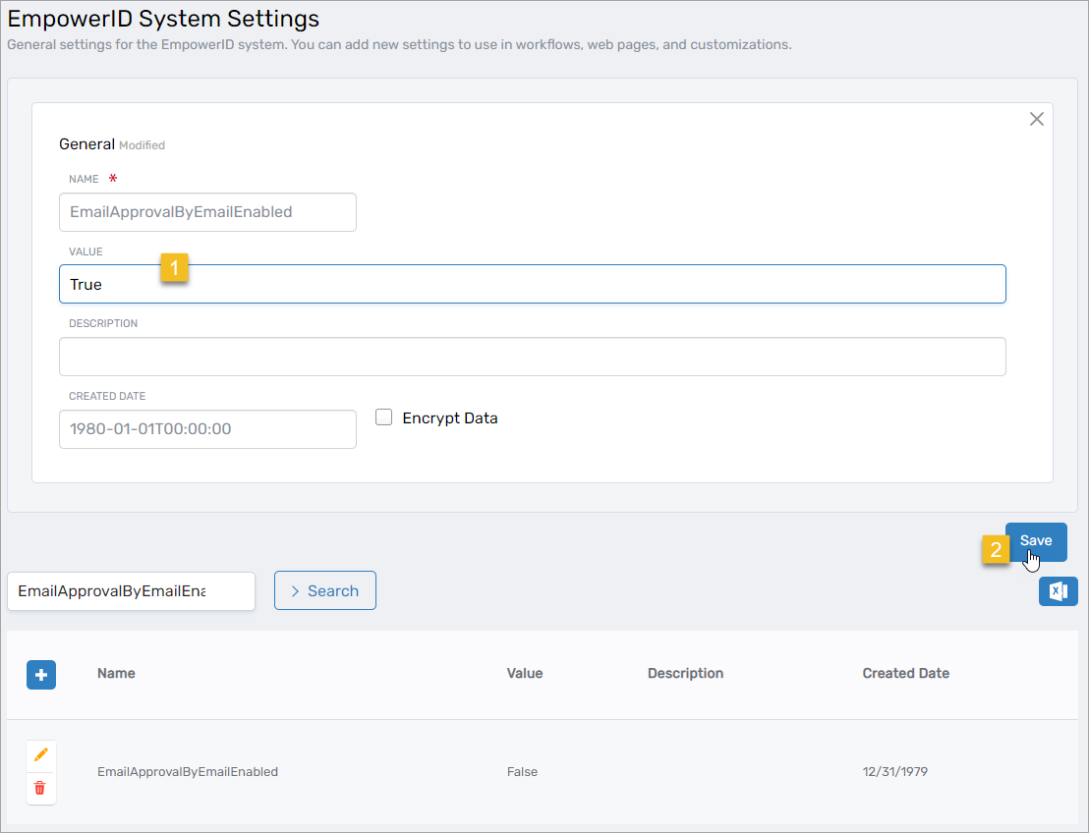Select the Created Date field
The height and width of the screenshot is (833, 1089).
(x=207, y=429)
